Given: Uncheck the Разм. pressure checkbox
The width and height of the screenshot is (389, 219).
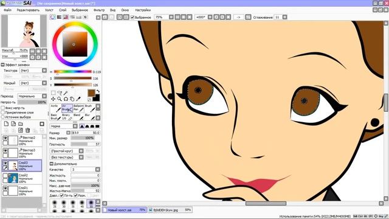Looking at the screenshot, I should pos(75,196).
